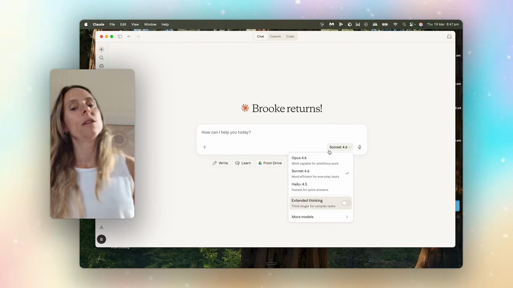The height and width of the screenshot is (288, 513).
Task: Click the colorful Siri-like menu bar icon
Action: click(x=420, y=24)
